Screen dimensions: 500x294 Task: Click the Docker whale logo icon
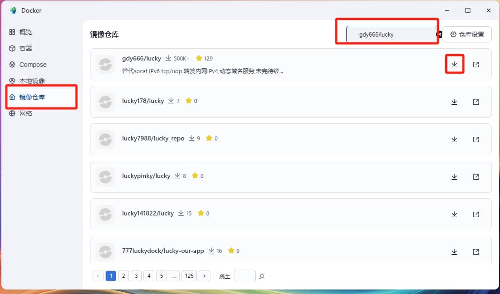tap(13, 10)
